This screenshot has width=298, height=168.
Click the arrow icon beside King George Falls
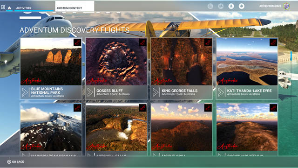pos(156,92)
